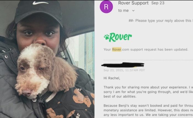This screenshot has height=118, width=193.
Task: Expand the 'to me' recipient details chevron
Action: (133, 11)
